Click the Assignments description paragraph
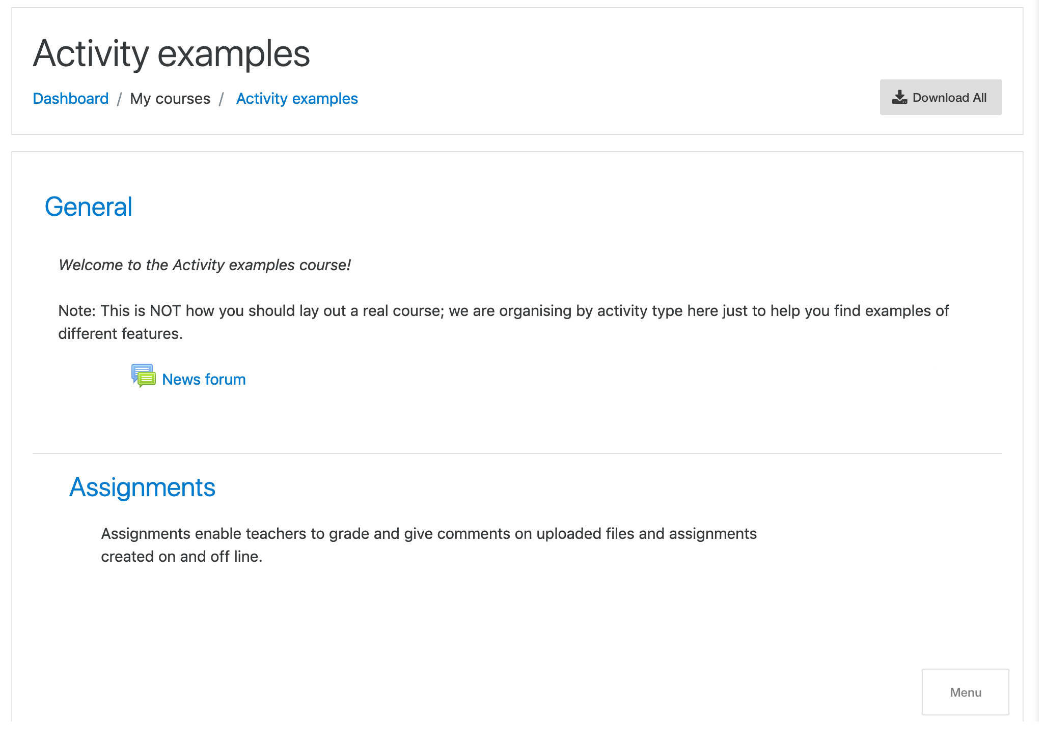The image size is (1044, 748). [429, 545]
